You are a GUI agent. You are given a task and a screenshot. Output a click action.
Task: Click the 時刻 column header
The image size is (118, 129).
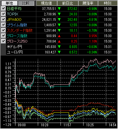(x=108, y=3)
